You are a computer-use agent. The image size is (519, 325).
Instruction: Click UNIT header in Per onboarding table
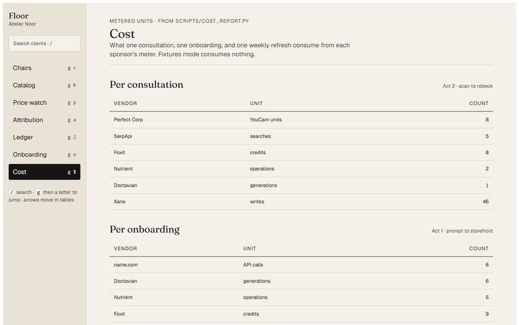click(250, 249)
